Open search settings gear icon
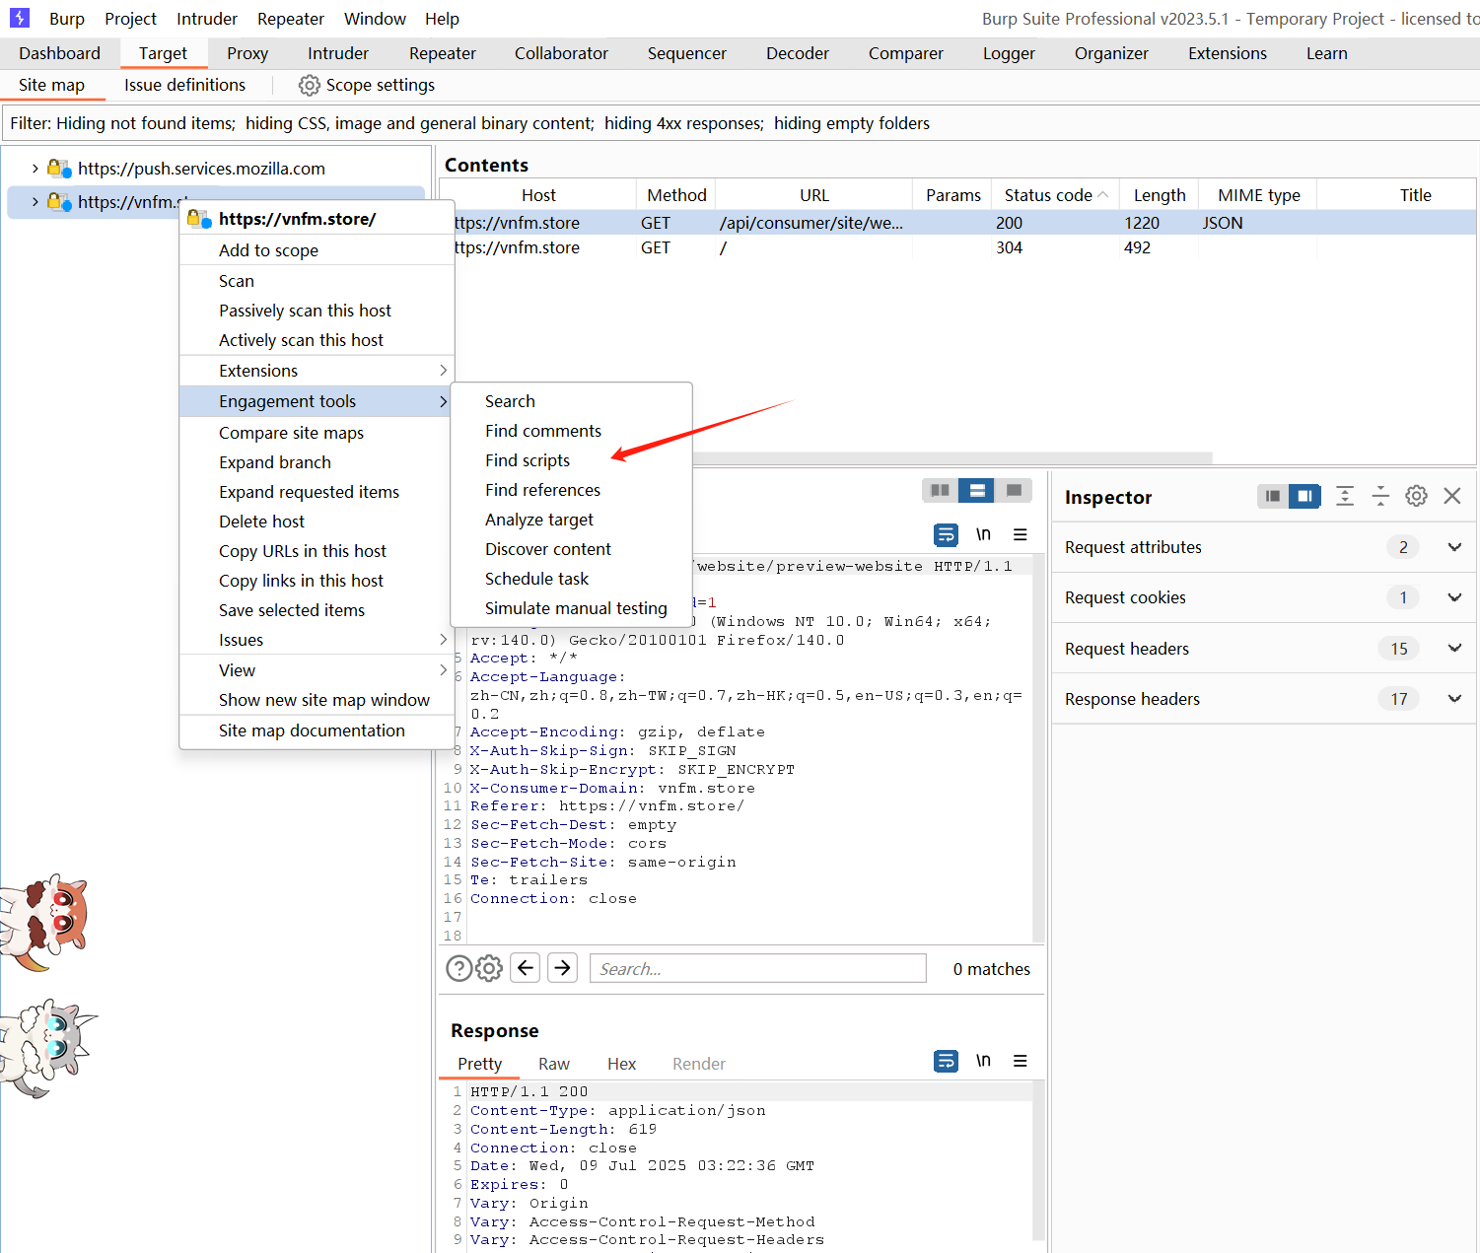The image size is (1480, 1253). pos(489,969)
